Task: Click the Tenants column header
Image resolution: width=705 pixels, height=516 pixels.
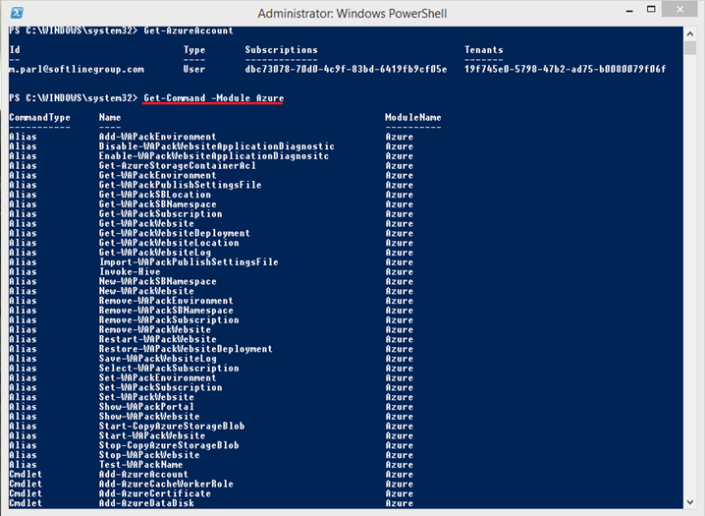Action: pos(484,50)
